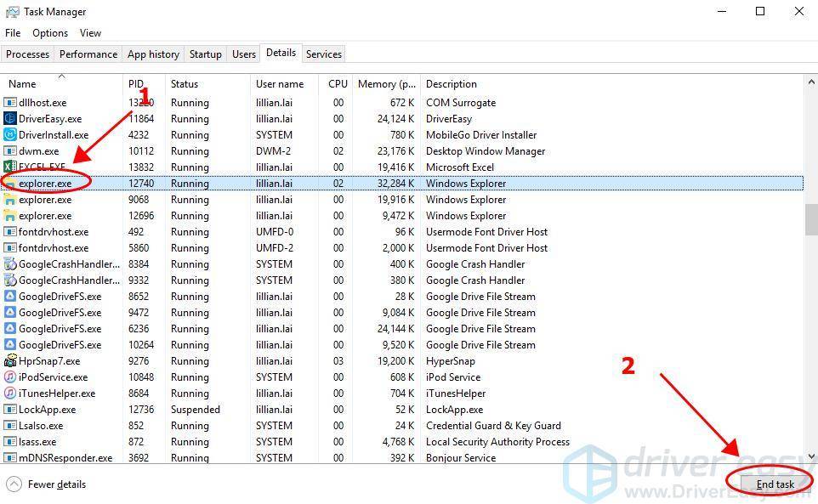This screenshot has height=504, width=818.
Task: Click the DriverEasy.exe process icon
Action: click(x=10, y=119)
